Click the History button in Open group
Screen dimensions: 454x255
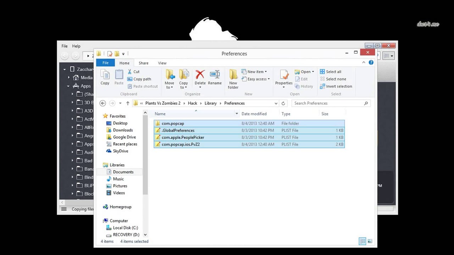[x=304, y=86]
